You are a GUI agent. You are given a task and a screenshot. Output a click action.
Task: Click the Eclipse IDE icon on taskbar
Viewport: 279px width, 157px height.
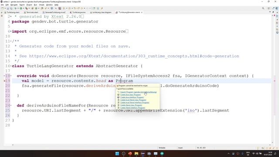point(143,154)
